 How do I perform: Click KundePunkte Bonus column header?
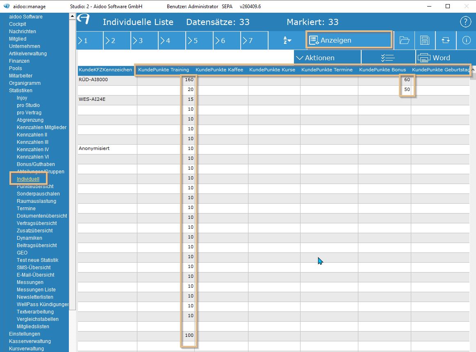click(x=383, y=70)
